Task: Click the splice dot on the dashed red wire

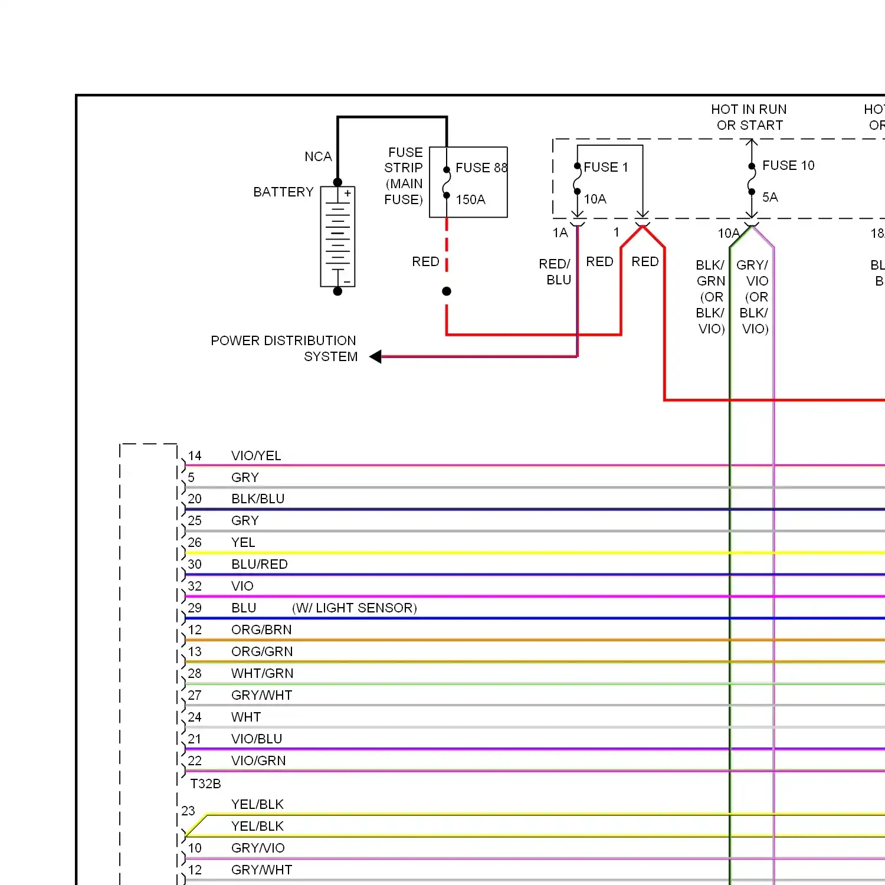Action: (x=447, y=291)
